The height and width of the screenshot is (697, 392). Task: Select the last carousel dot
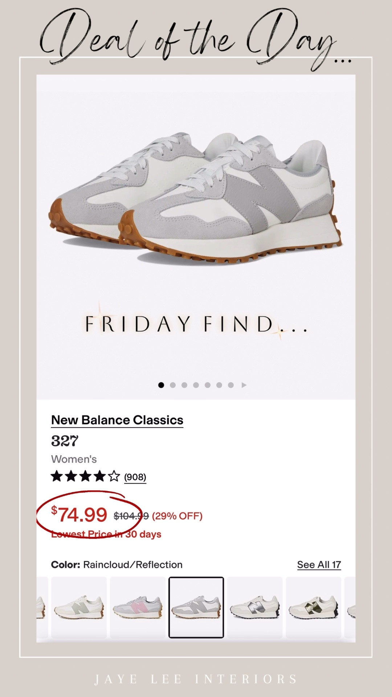pyautogui.click(x=230, y=386)
